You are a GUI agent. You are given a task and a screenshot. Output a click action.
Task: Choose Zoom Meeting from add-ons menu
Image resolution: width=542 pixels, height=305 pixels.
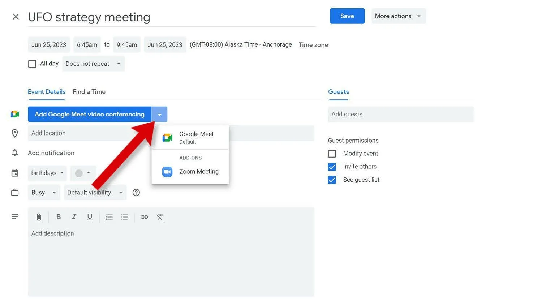pos(190,172)
